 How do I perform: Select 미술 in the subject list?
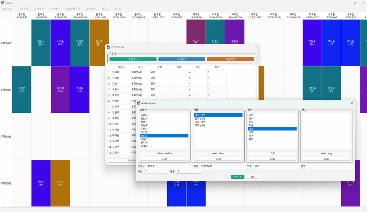pyautogui.click(x=272, y=125)
